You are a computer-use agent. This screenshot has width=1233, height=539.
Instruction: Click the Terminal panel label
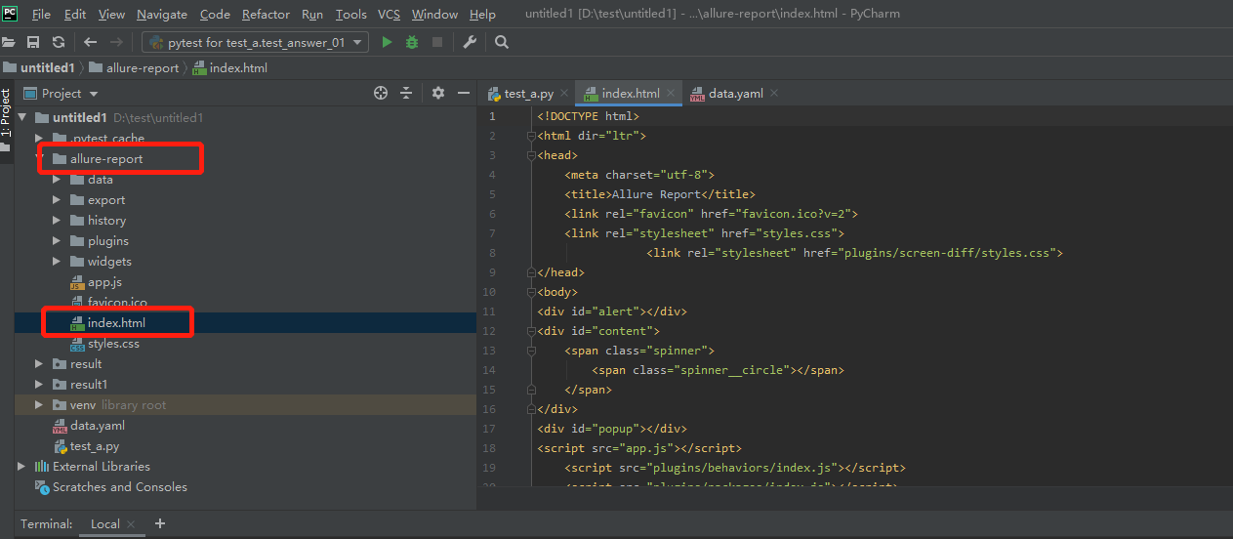pyautogui.click(x=47, y=524)
